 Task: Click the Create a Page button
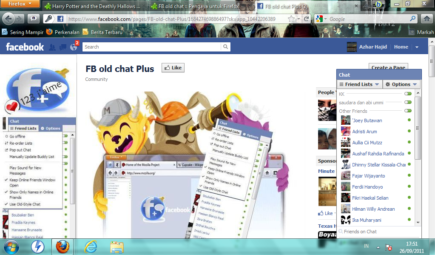(x=388, y=67)
